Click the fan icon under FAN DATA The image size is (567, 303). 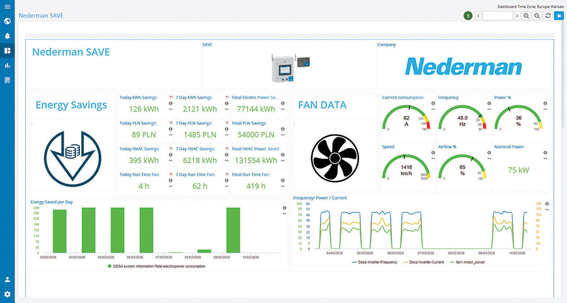(x=335, y=158)
